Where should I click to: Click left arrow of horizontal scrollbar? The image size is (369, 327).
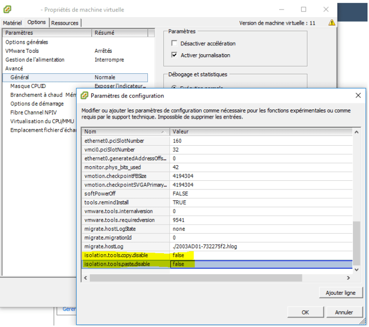[85, 278]
